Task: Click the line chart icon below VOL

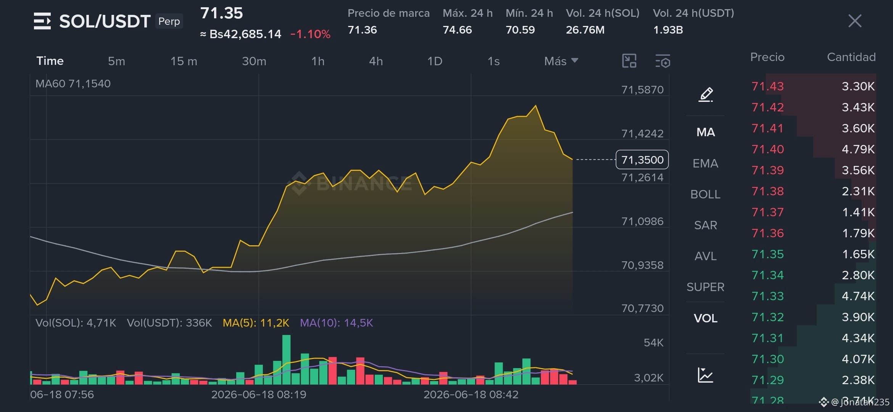Action: pyautogui.click(x=705, y=375)
